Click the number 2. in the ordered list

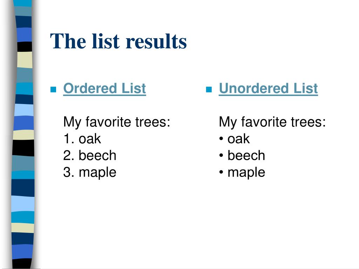pos(69,156)
